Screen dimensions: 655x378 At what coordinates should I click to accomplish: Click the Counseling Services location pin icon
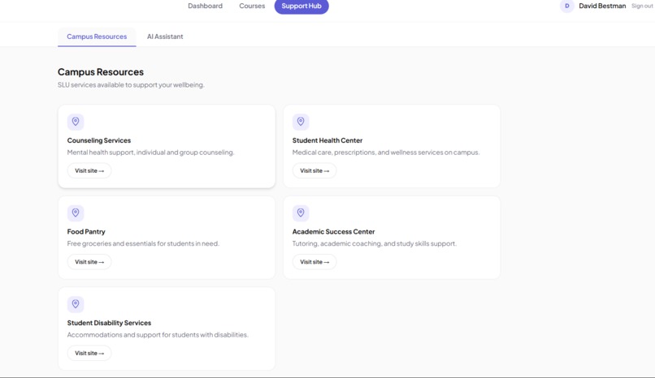tap(76, 122)
